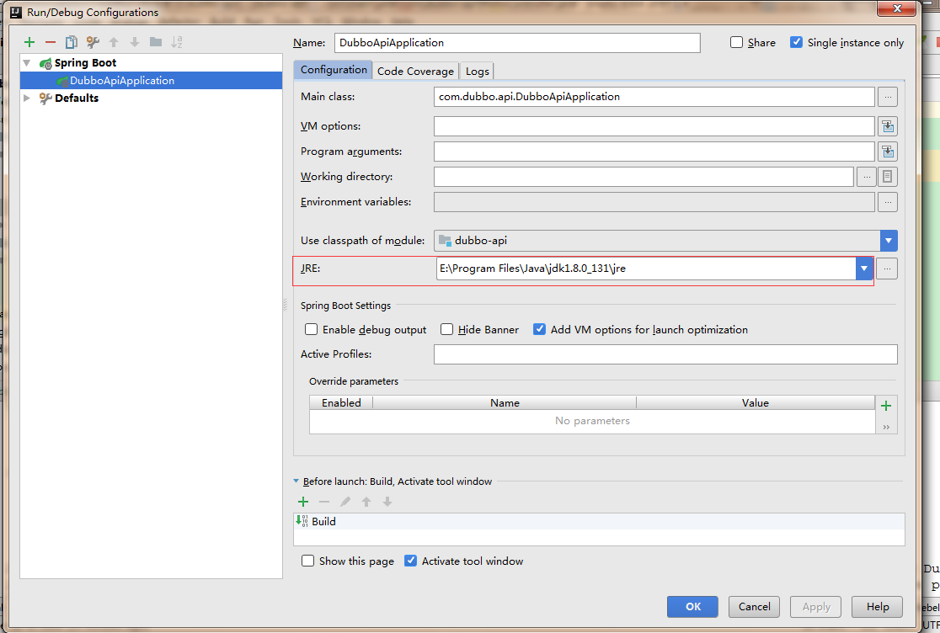Enable the Share checkbox
The width and height of the screenshot is (940, 633).
click(737, 42)
